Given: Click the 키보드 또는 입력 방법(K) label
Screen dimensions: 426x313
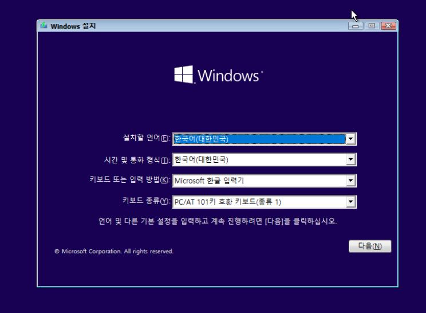Looking at the screenshot, I should click(x=130, y=180).
